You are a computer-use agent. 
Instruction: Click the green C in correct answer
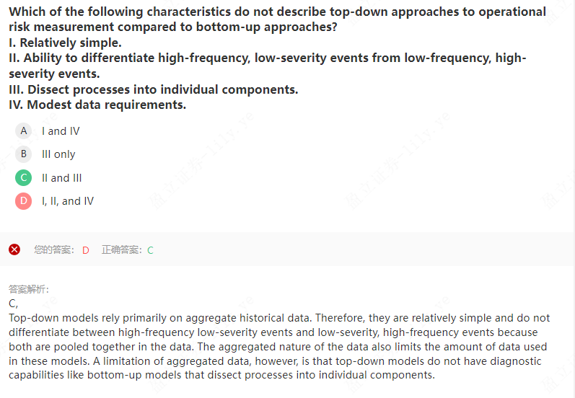click(x=150, y=250)
